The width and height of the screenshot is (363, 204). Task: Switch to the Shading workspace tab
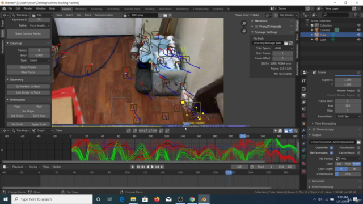click(150, 9)
